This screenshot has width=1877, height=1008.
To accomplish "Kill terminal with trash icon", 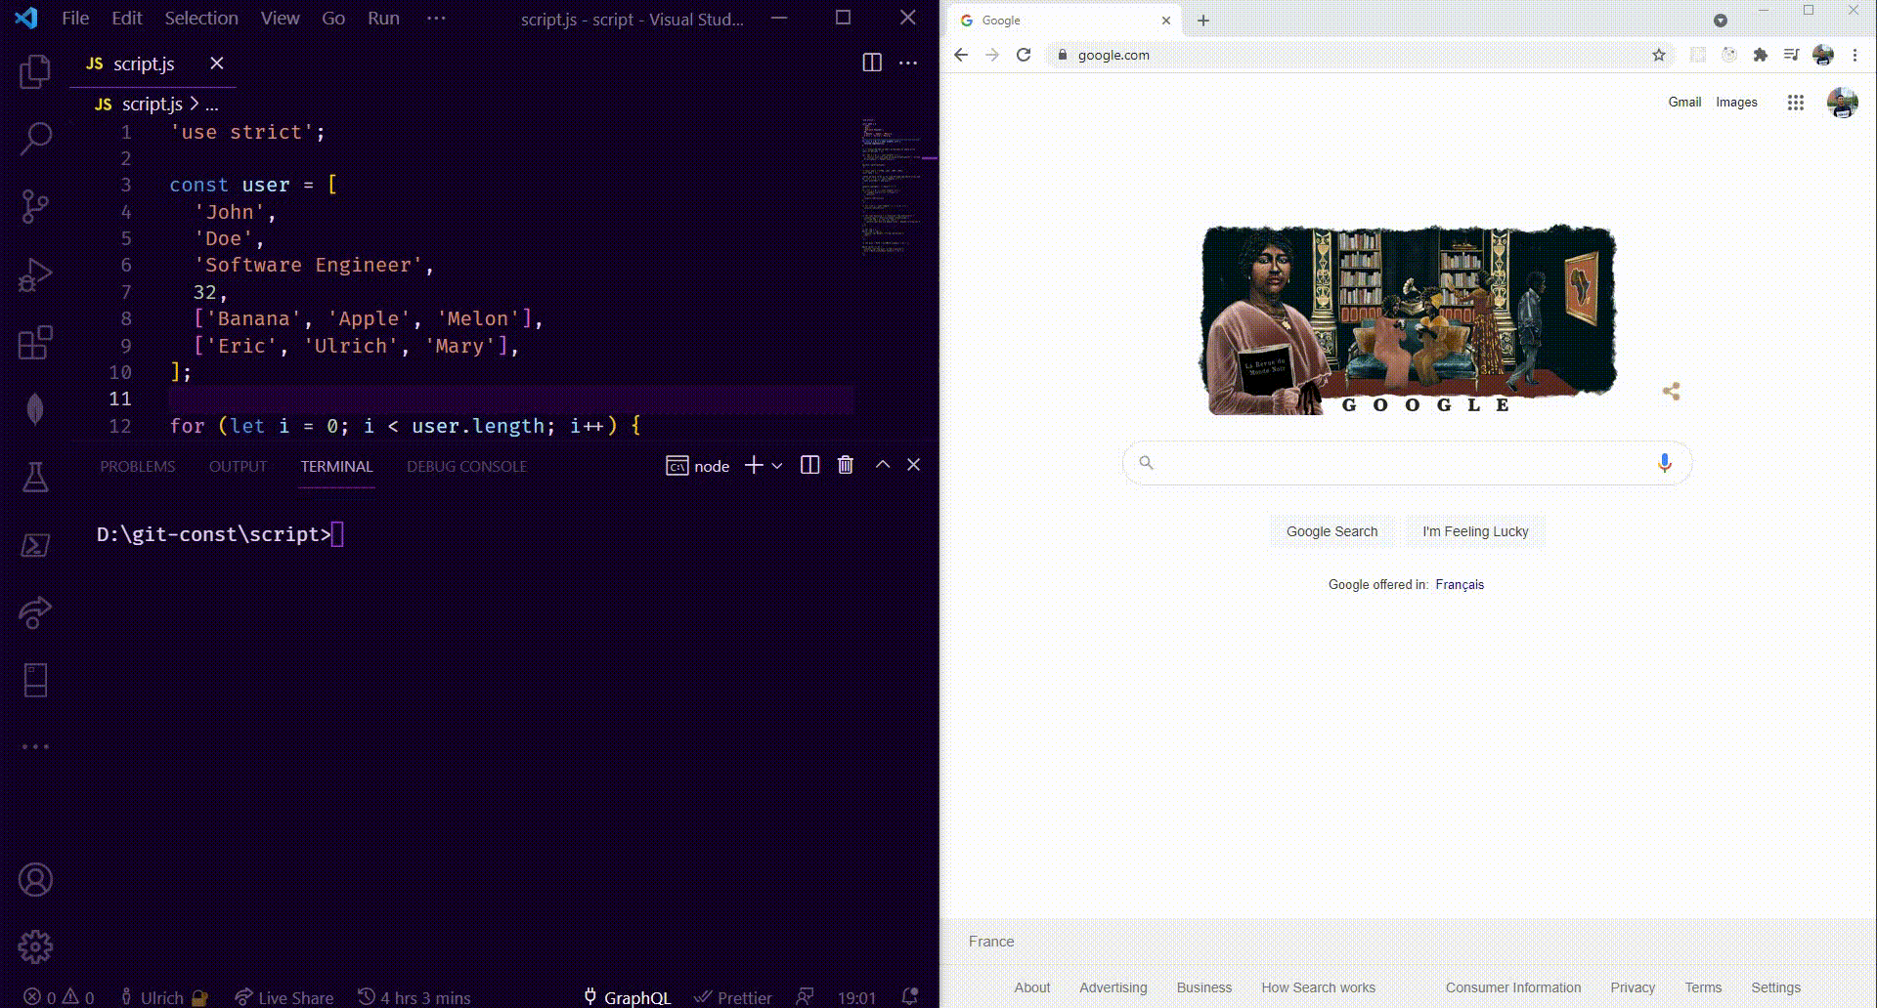I will coord(846,465).
